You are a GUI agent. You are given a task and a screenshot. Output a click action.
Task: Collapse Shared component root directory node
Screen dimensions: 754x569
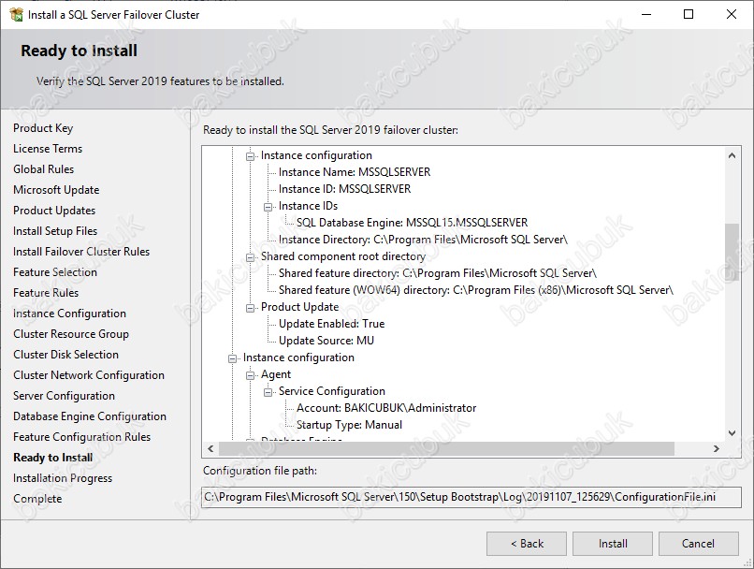pos(250,256)
